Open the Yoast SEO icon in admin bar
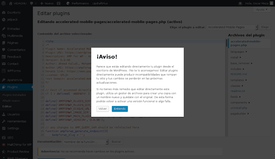This screenshot has width=275, height=159. [x=59, y=3]
